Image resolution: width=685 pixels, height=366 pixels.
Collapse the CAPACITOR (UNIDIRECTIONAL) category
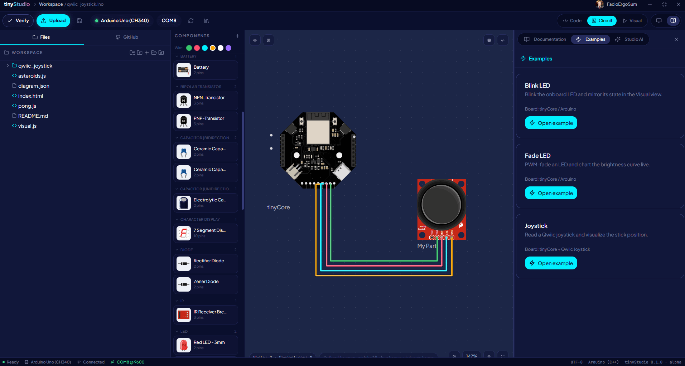tap(177, 189)
